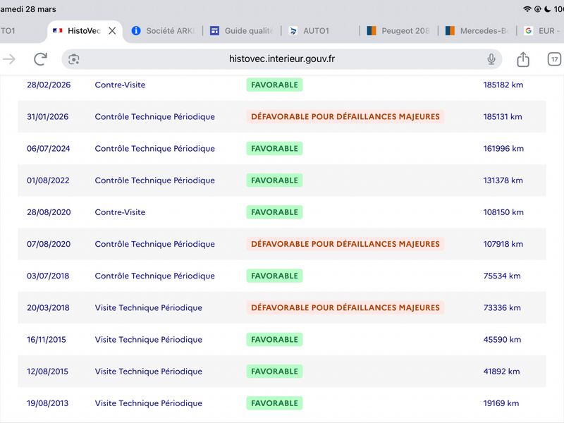The image size is (564, 423).
Task: Tap the Wi-Fi status icon
Action: click(527, 9)
